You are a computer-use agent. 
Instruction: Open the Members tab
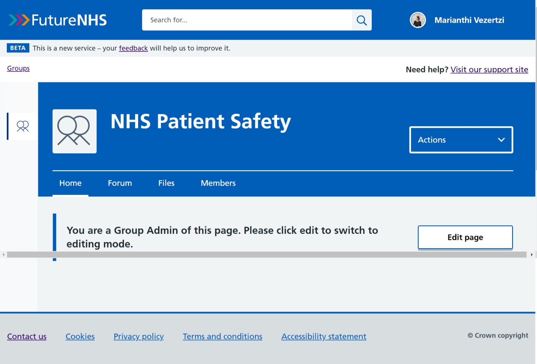218,183
